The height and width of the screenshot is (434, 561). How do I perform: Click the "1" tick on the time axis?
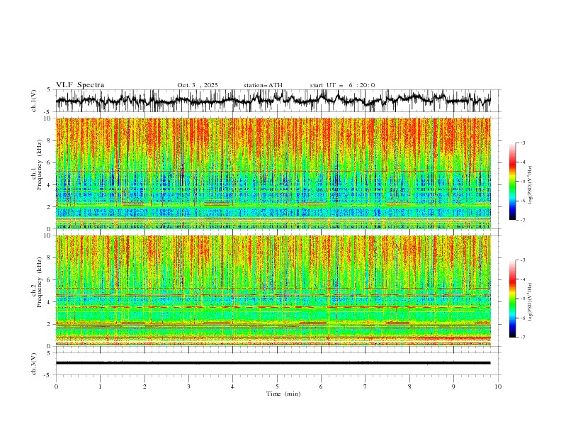pos(100,386)
